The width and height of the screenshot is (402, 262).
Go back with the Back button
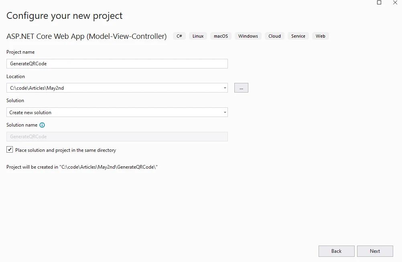click(x=336, y=251)
